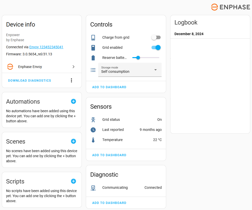Enable the Charge from grid switch
This screenshot has height=210, width=252.
click(x=156, y=37)
